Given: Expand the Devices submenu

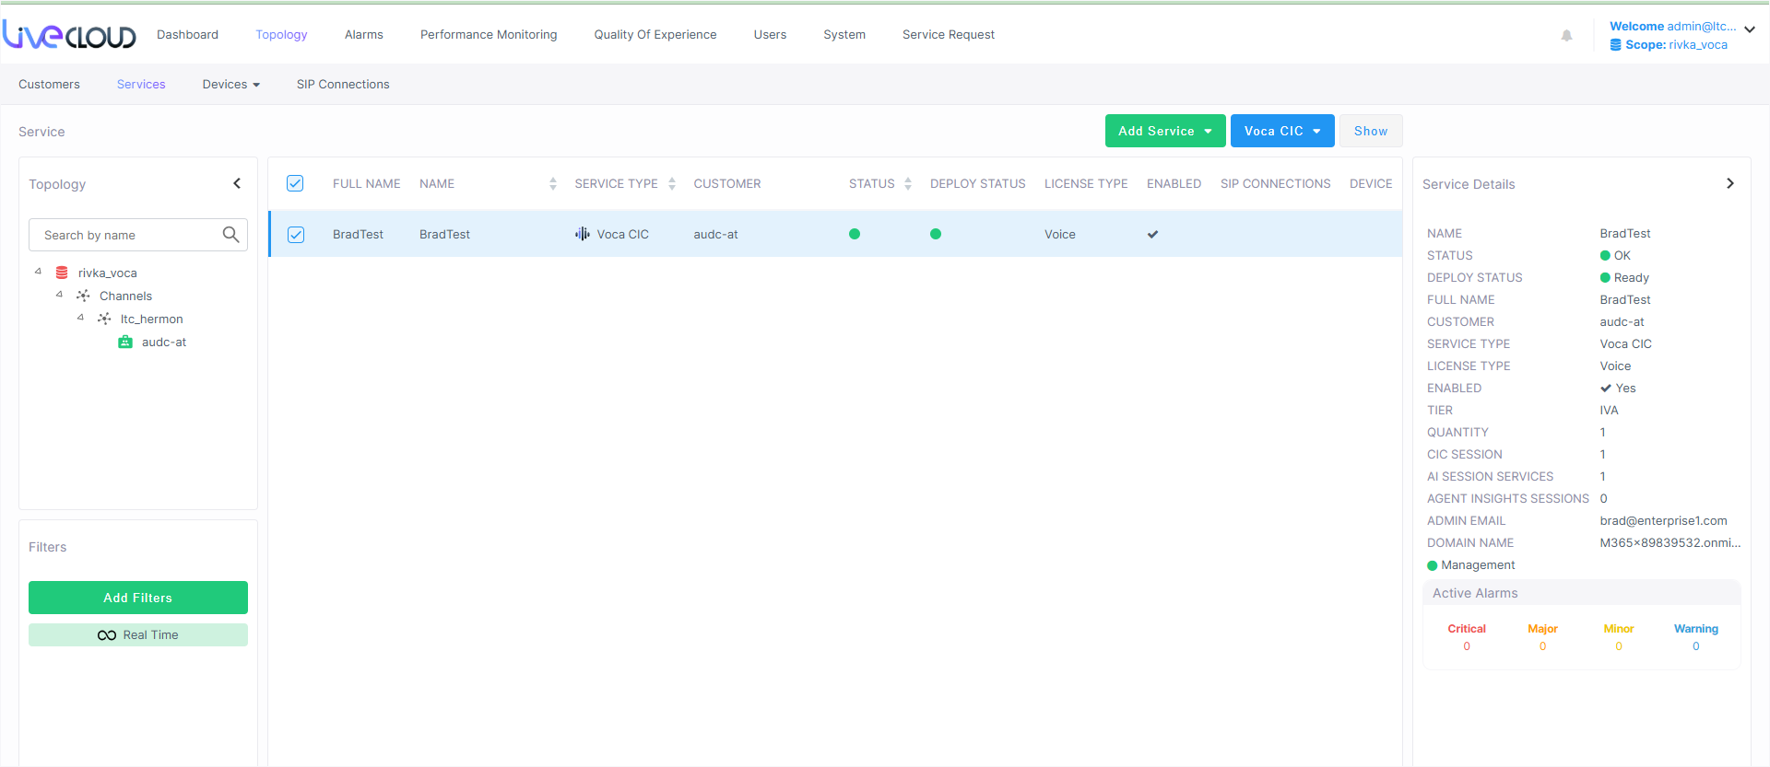Looking at the screenshot, I should click(230, 84).
